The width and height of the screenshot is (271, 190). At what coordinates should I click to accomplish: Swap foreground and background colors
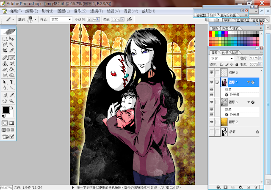12,107
